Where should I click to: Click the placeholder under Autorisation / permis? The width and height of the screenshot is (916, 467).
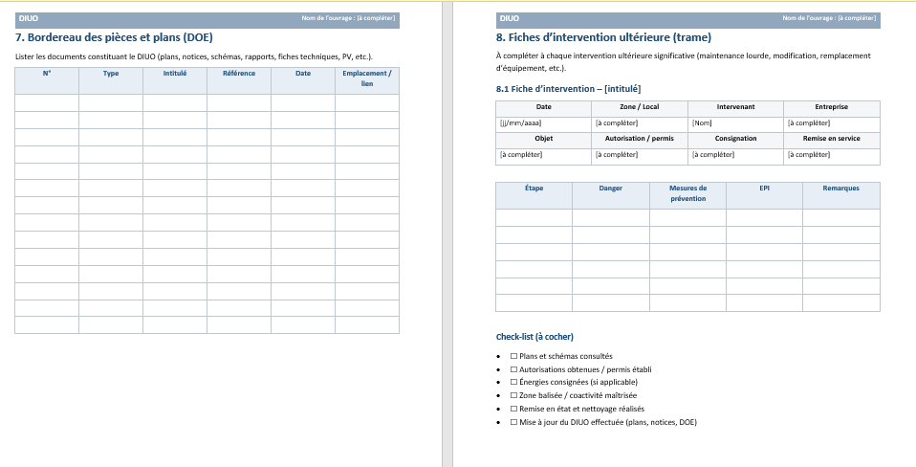(616, 155)
